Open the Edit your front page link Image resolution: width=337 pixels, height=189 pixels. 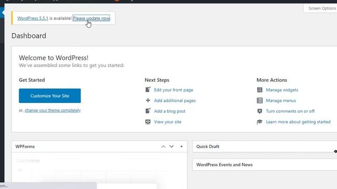click(x=173, y=90)
